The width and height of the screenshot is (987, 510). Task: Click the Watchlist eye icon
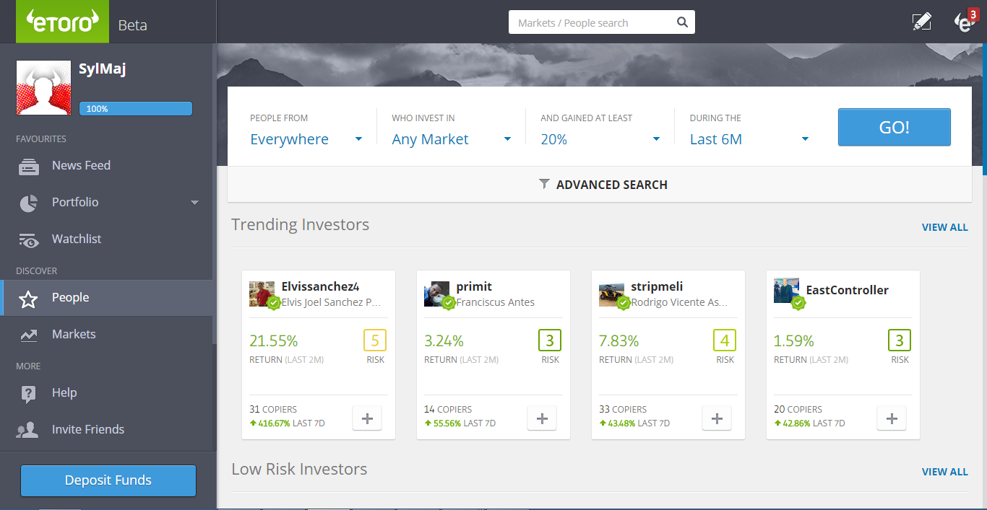click(x=29, y=239)
